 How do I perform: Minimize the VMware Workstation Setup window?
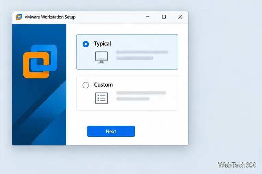pos(147,17)
